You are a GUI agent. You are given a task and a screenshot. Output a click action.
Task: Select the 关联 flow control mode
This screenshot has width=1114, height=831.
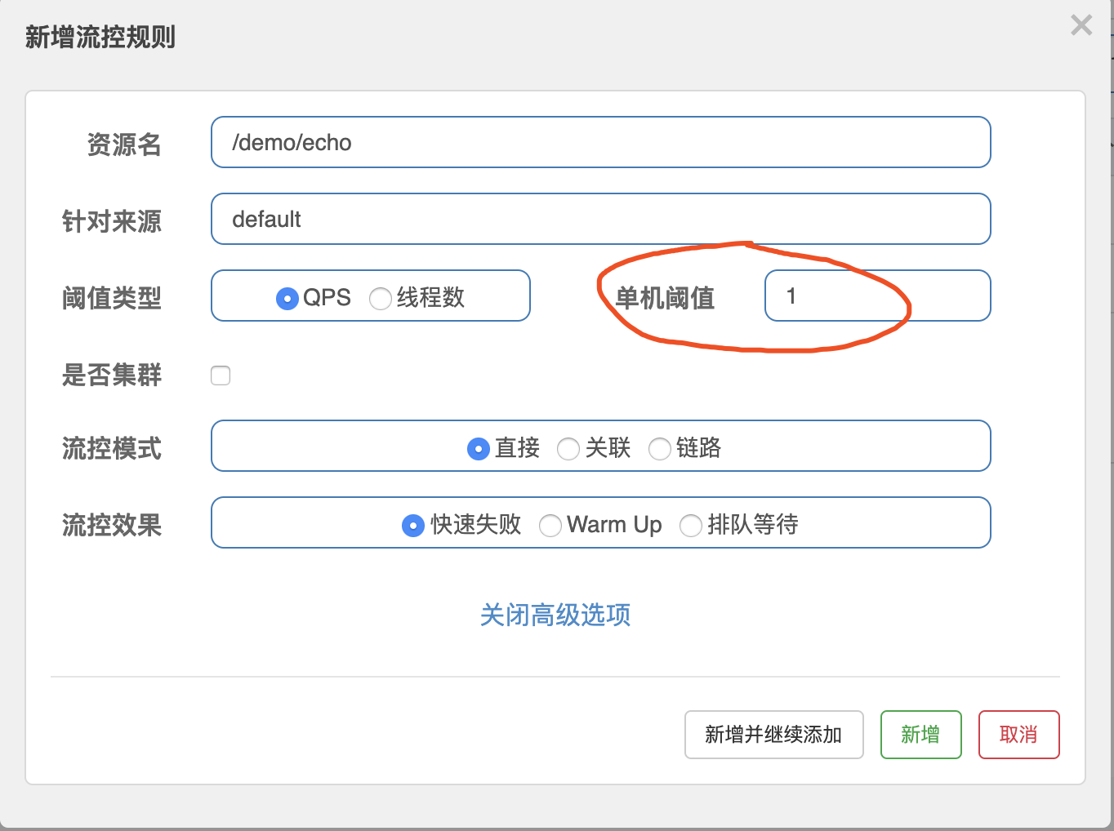568,449
